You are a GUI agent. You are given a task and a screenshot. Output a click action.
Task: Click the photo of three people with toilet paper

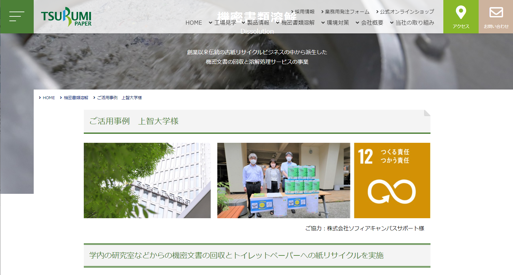coord(283,180)
